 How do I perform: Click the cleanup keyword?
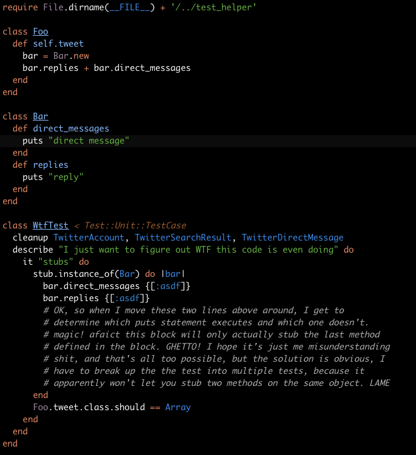tap(30, 237)
